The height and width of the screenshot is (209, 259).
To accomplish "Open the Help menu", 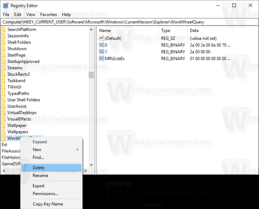I will tap(66, 15).
